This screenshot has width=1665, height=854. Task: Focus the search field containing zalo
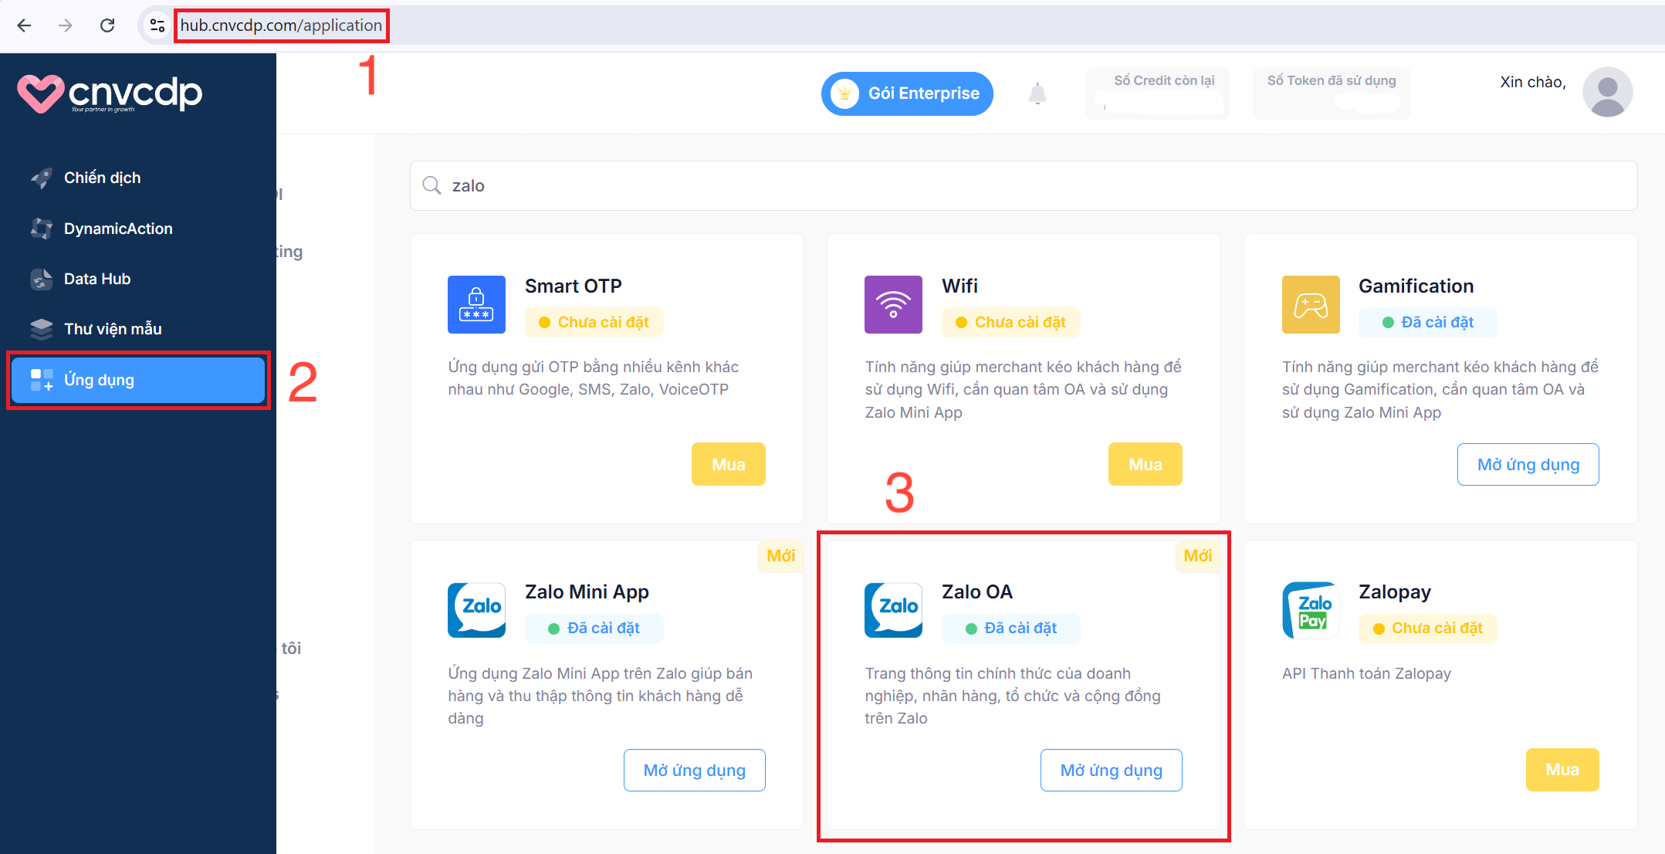1023,186
